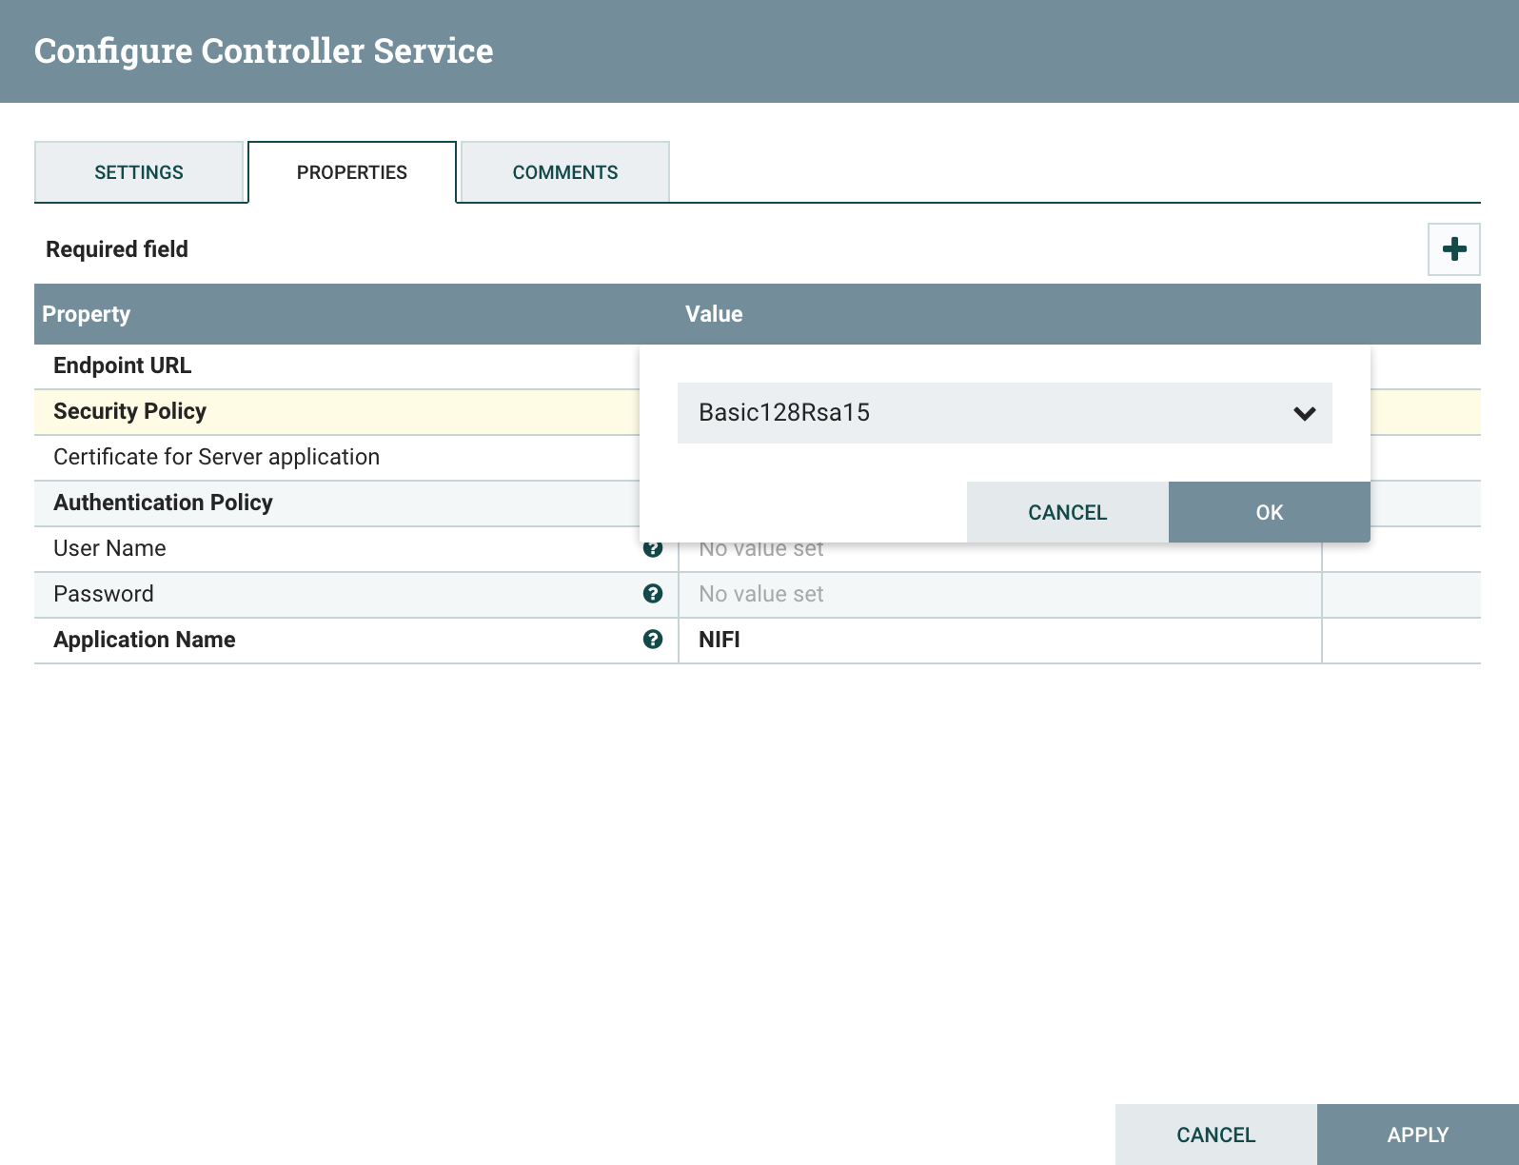1519x1165 pixels.
Task: Edit the User Name value cell
Action: click(999, 557)
